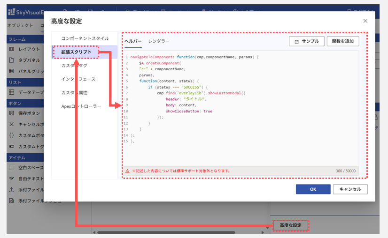388x238 pixels.
Task: Select the データテーブル list icon
Action: pyautogui.click(x=11, y=92)
